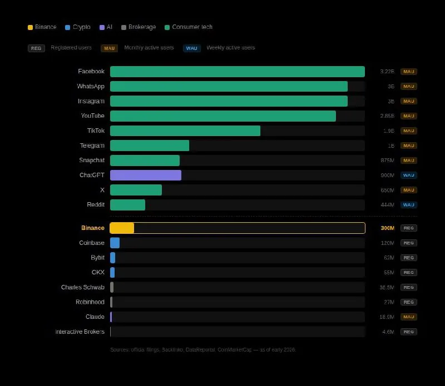
Task: Click the REG badge on the Charles Schwab row
Action: coord(408,287)
